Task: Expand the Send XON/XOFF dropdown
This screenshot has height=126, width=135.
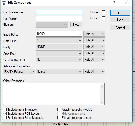Action: coord(59,60)
